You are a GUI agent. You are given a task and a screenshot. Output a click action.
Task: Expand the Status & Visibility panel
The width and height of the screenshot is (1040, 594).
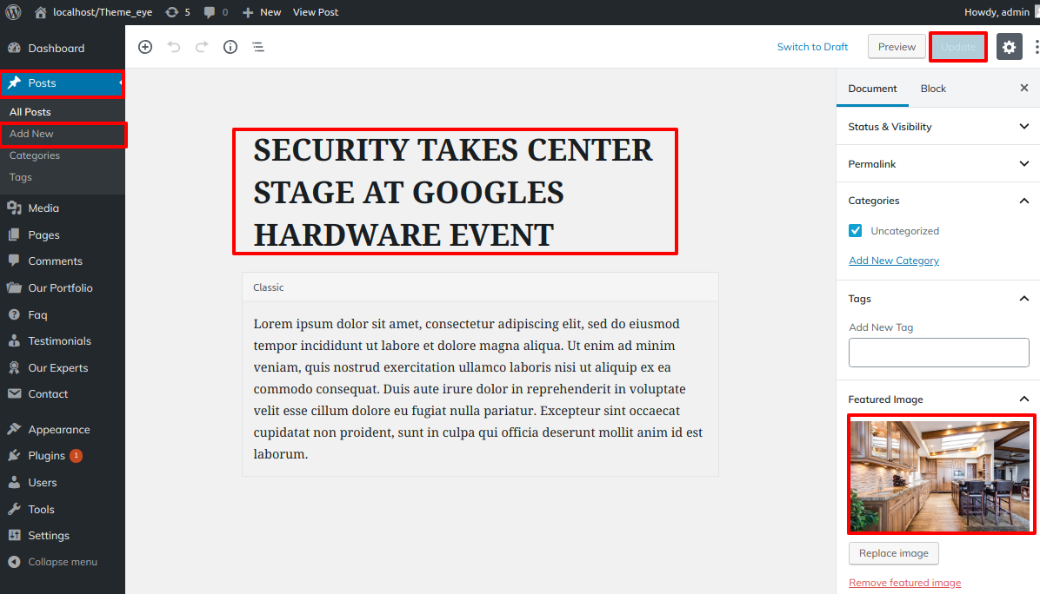click(x=937, y=127)
